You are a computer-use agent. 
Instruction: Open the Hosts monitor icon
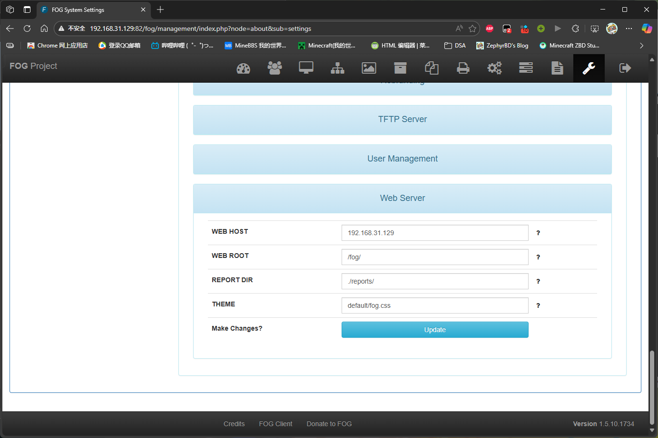[x=306, y=68]
